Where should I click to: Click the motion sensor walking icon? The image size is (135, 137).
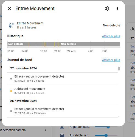11,25
